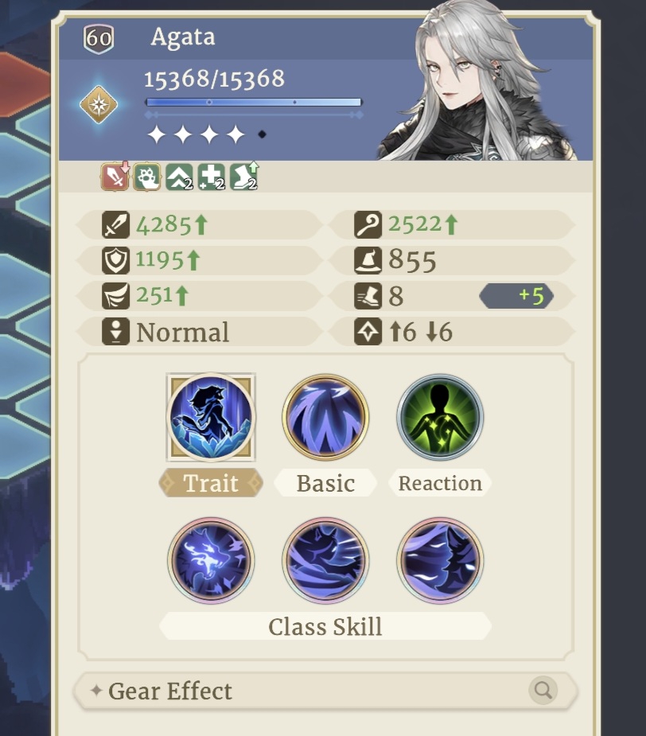Image resolution: width=646 pixels, height=736 pixels.
Task: Select the Trait skill wolf icon
Action: (x=211, y=417)
